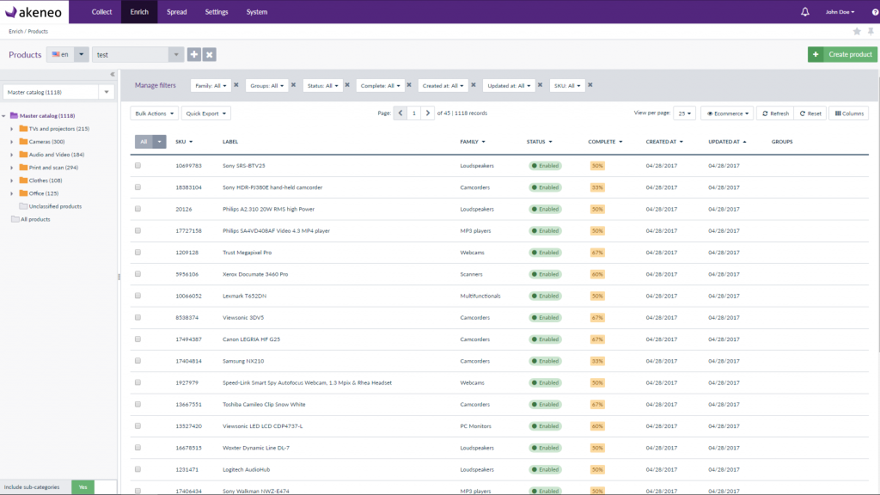This screenshot has height=495, width=880.
Task: Check the Sony SRS-BTV25 row checkbox
Action: (137, 165)
